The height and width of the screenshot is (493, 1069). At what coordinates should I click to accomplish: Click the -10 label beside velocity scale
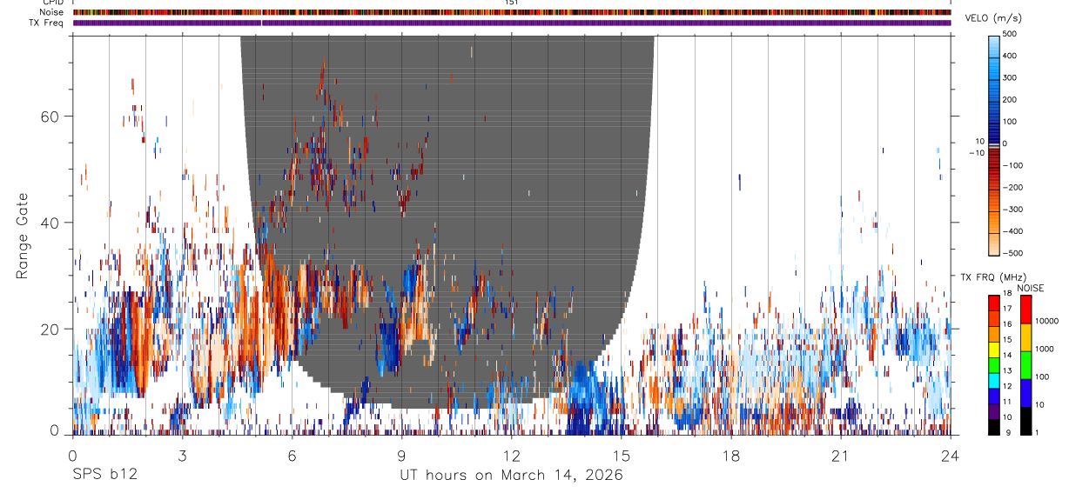click(978, 153)
